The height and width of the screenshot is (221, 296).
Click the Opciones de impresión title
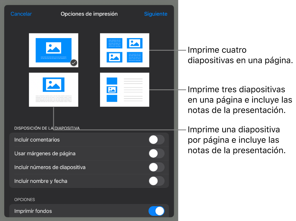[x=89, y=14]
